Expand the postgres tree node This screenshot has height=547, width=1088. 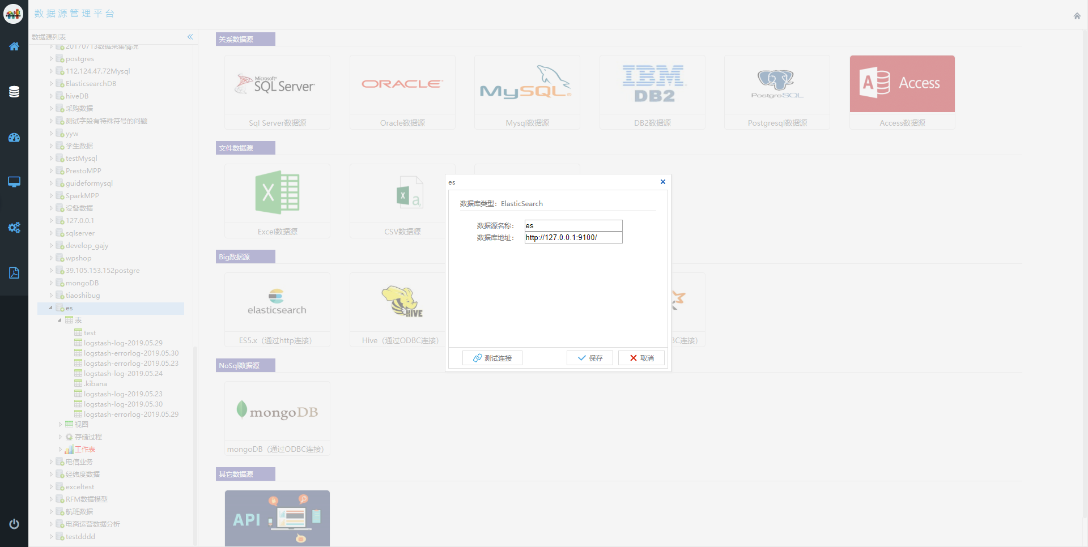[51, 59]
